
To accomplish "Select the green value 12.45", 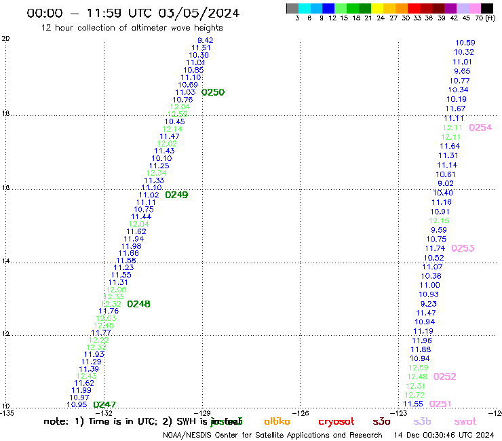I will pos(104,326).
